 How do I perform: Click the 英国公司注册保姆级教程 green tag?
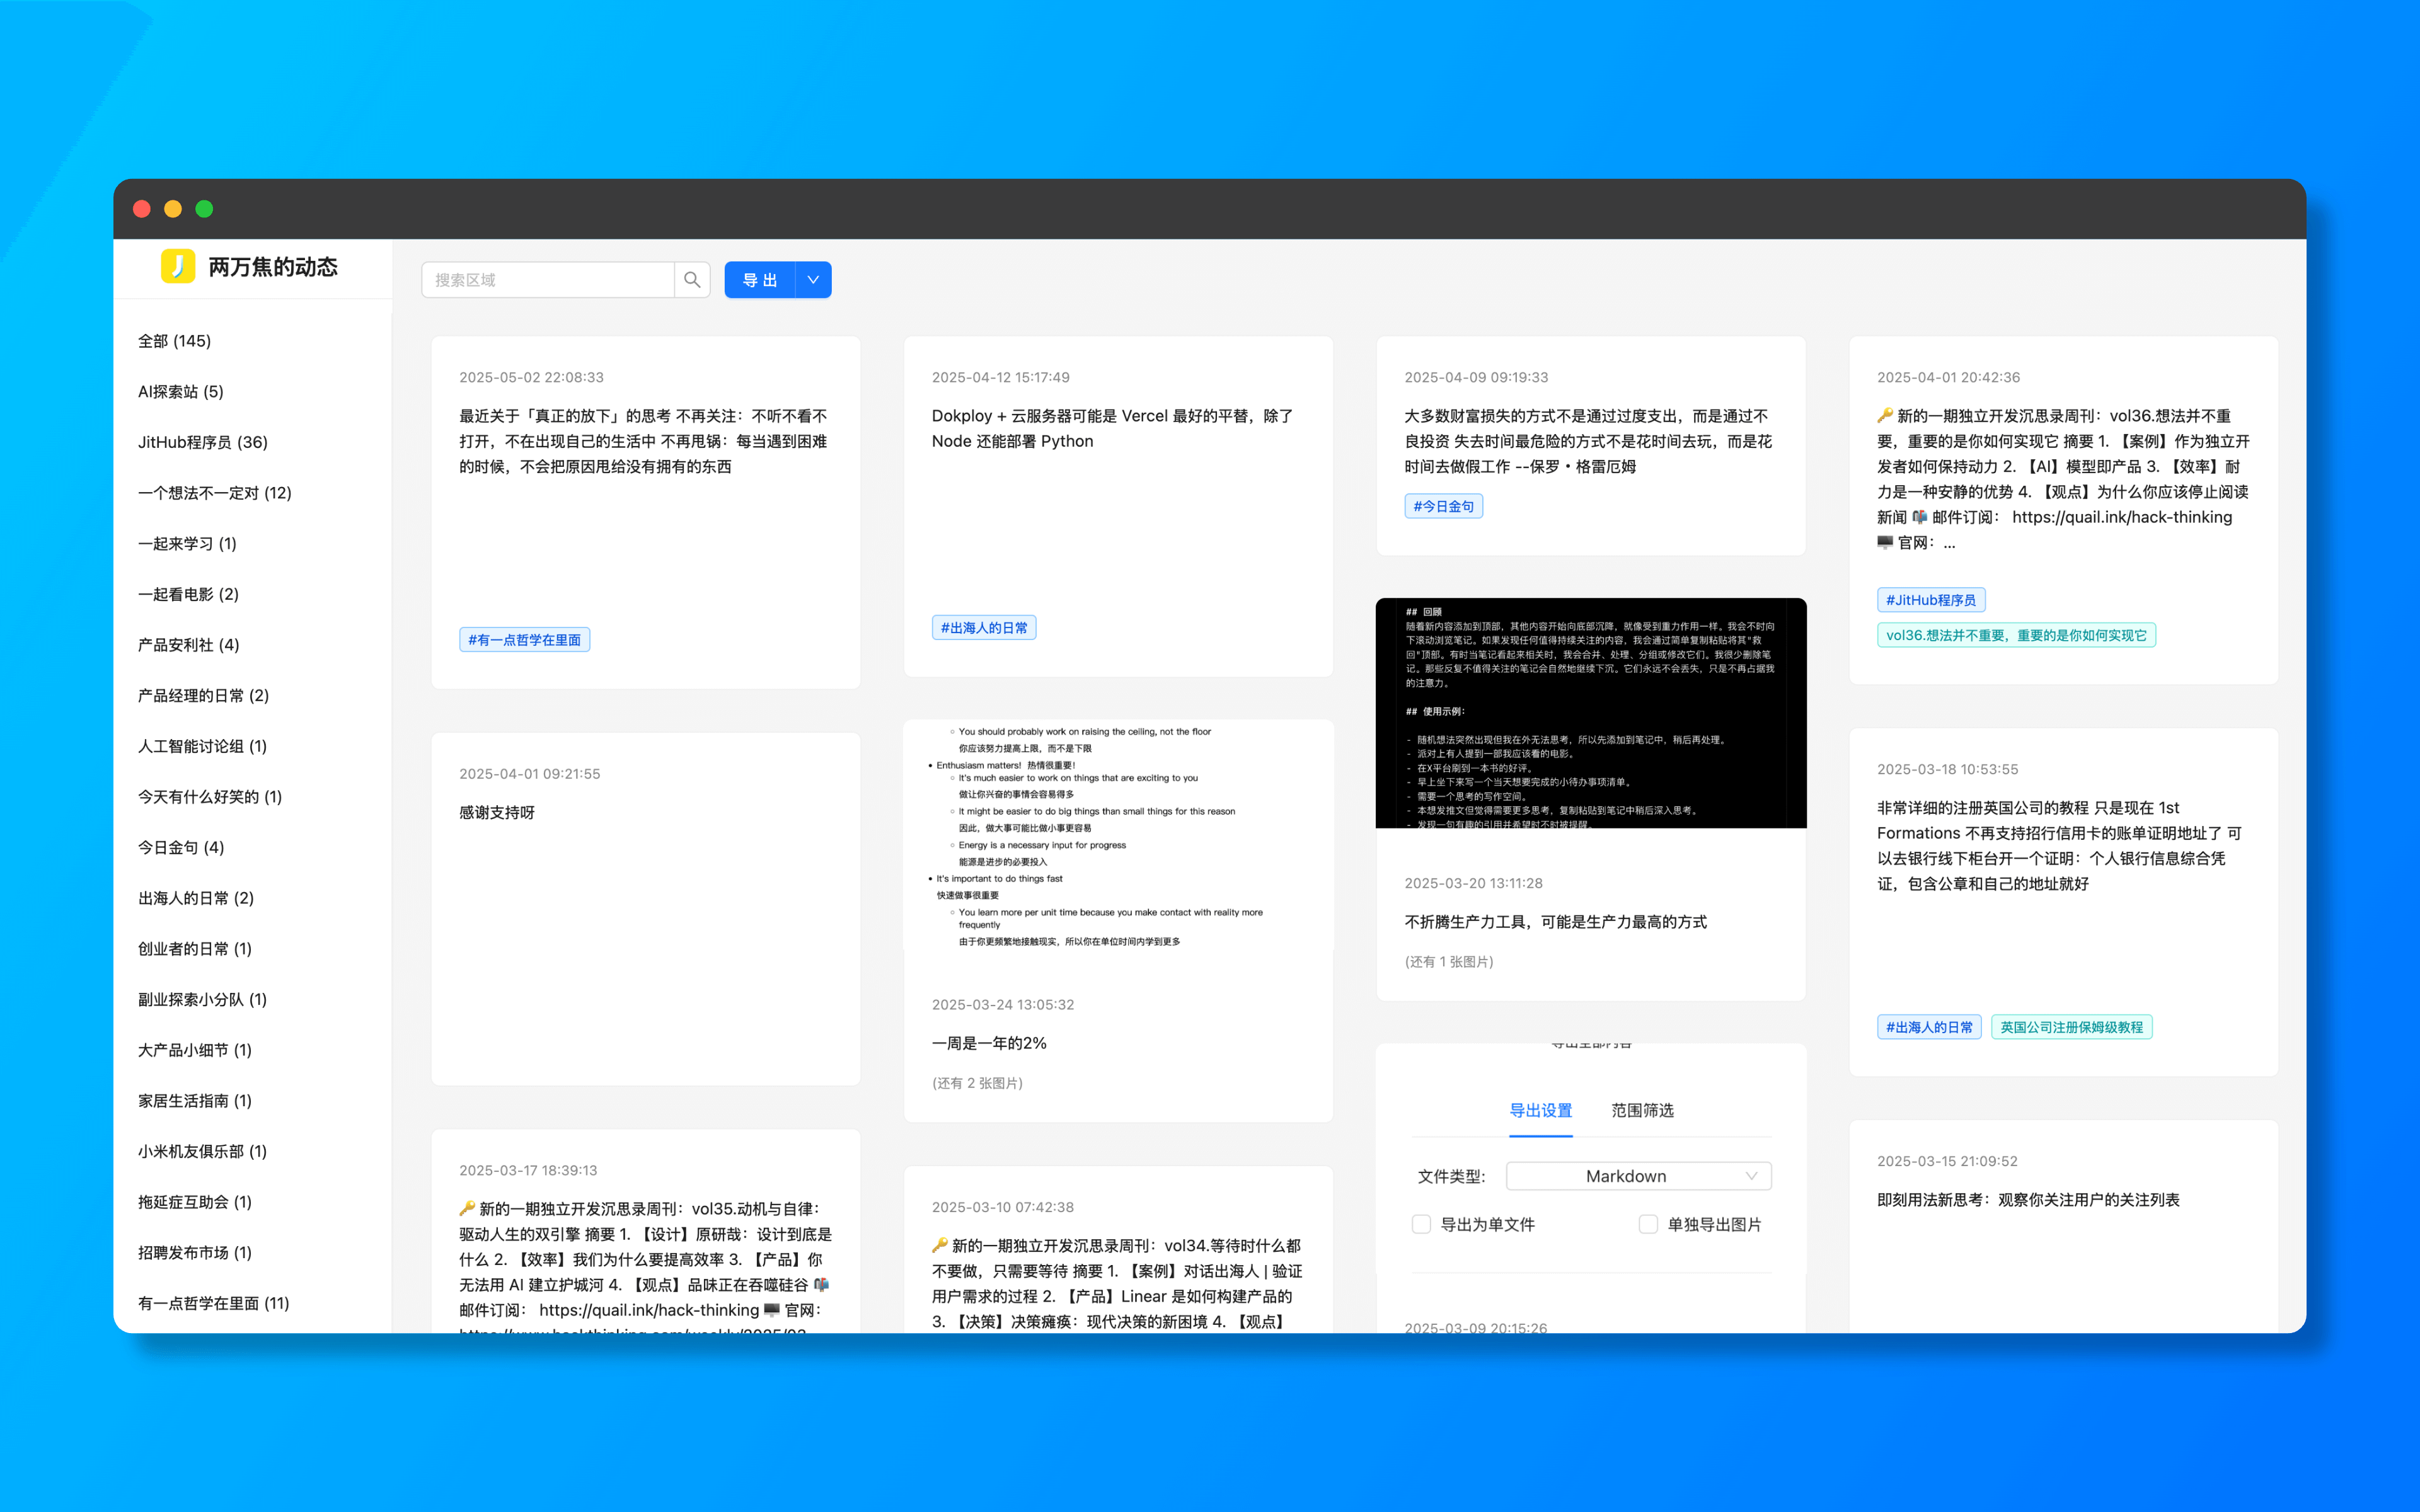[x=2071, y=1027]
